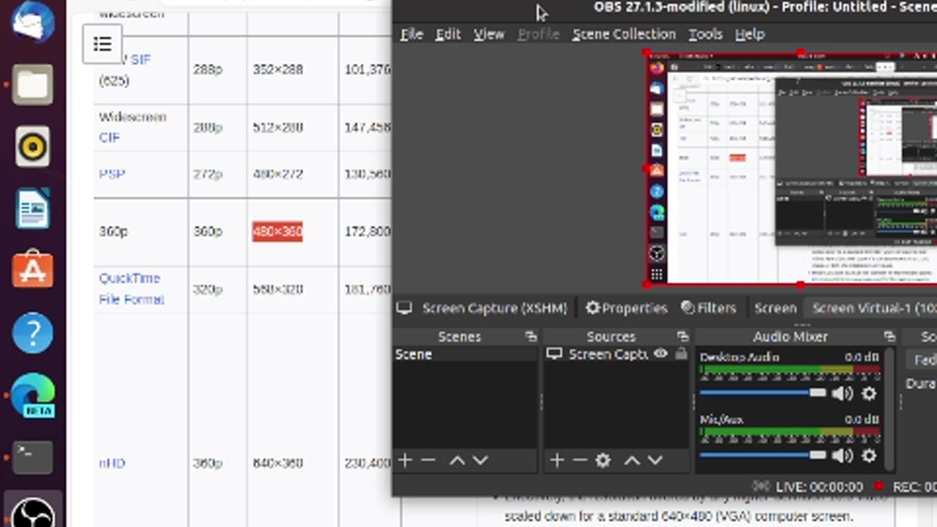Screen dimensions: 937x527
Task: Open Mic/Aux settings gear
Action: coord(869,456)
